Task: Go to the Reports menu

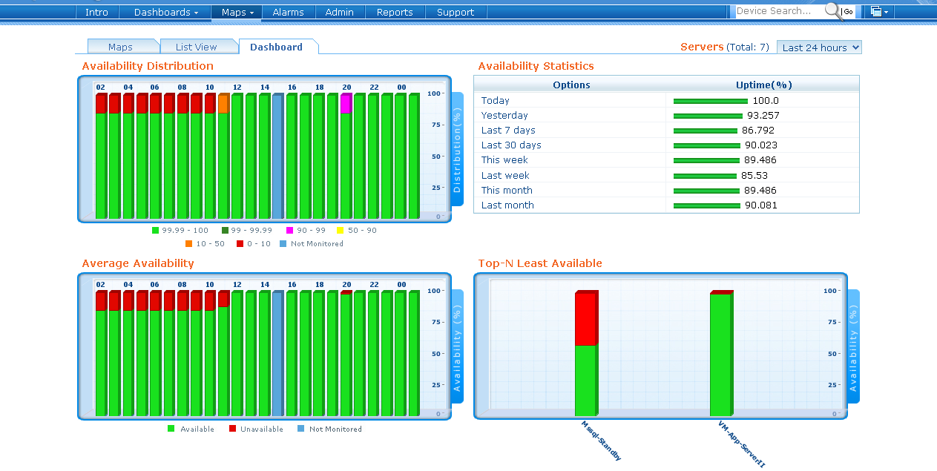Action: click(x=394, y=12)
